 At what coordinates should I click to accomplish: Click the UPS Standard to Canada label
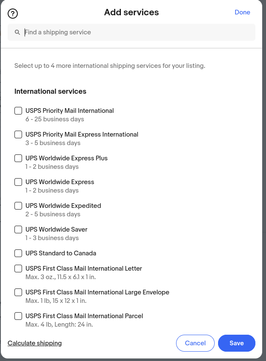click(61, 253)
